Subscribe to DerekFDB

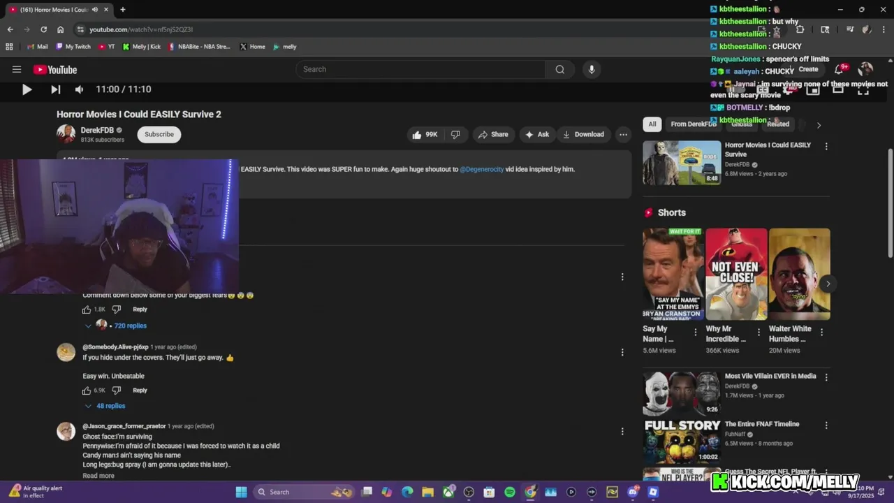pyautogui.click(x=159, y=134)
